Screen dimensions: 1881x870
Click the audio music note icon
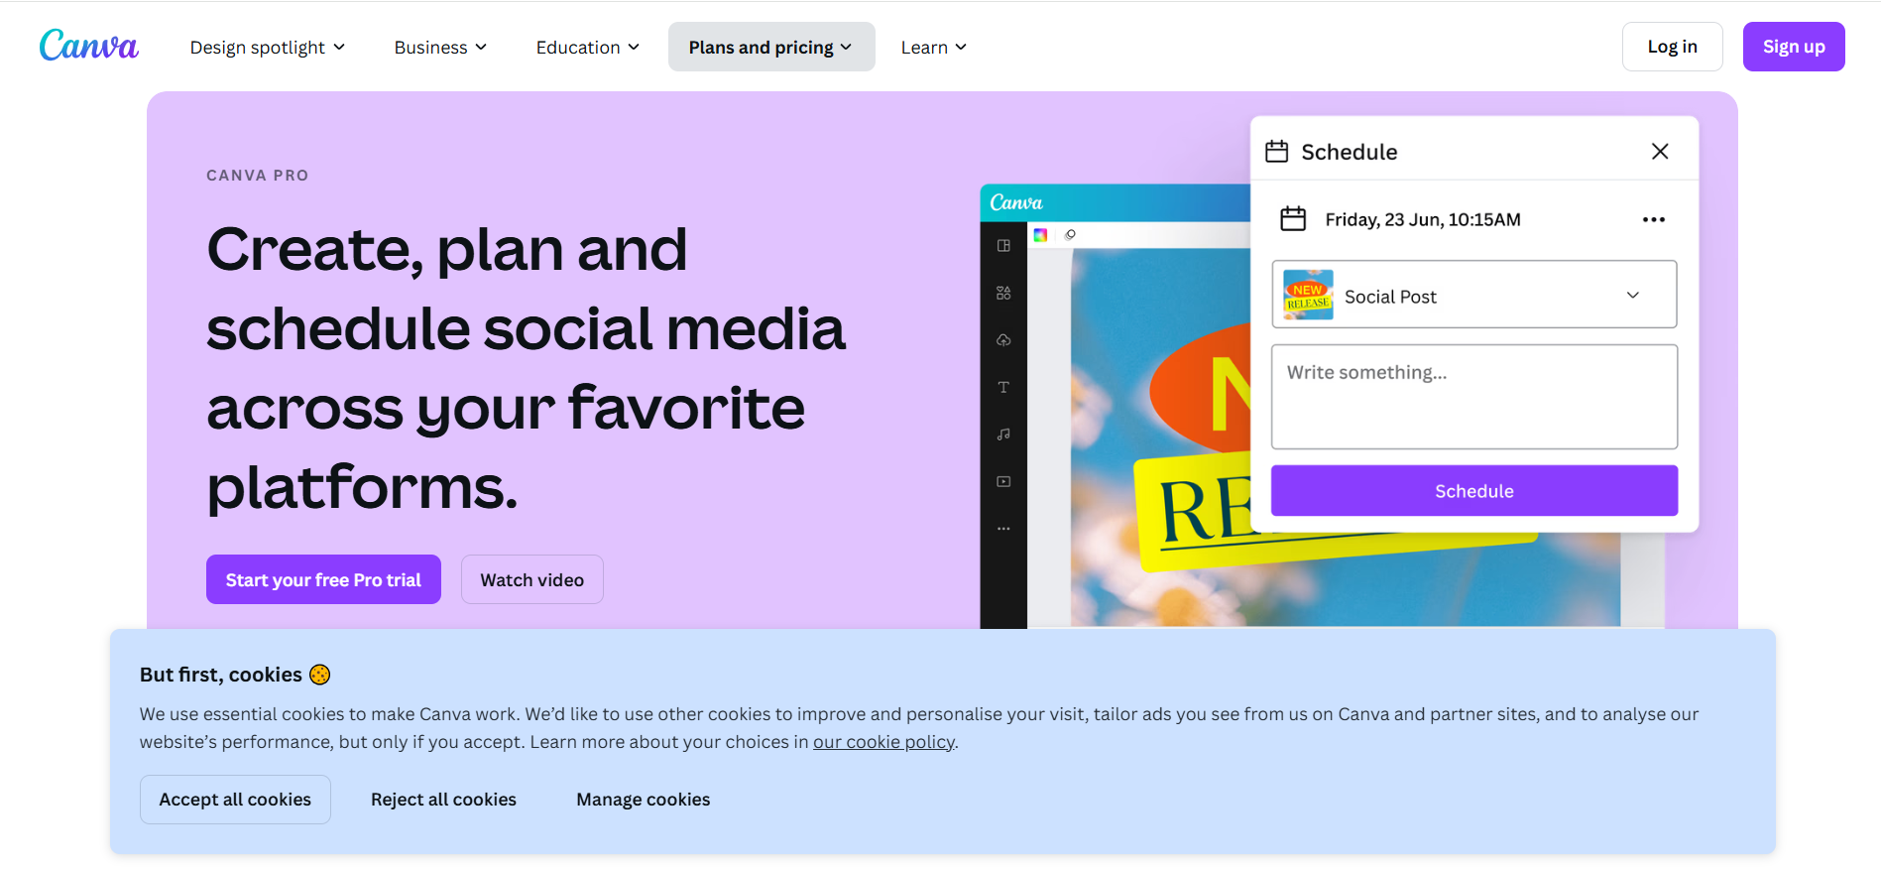(x=1003, y=435)
